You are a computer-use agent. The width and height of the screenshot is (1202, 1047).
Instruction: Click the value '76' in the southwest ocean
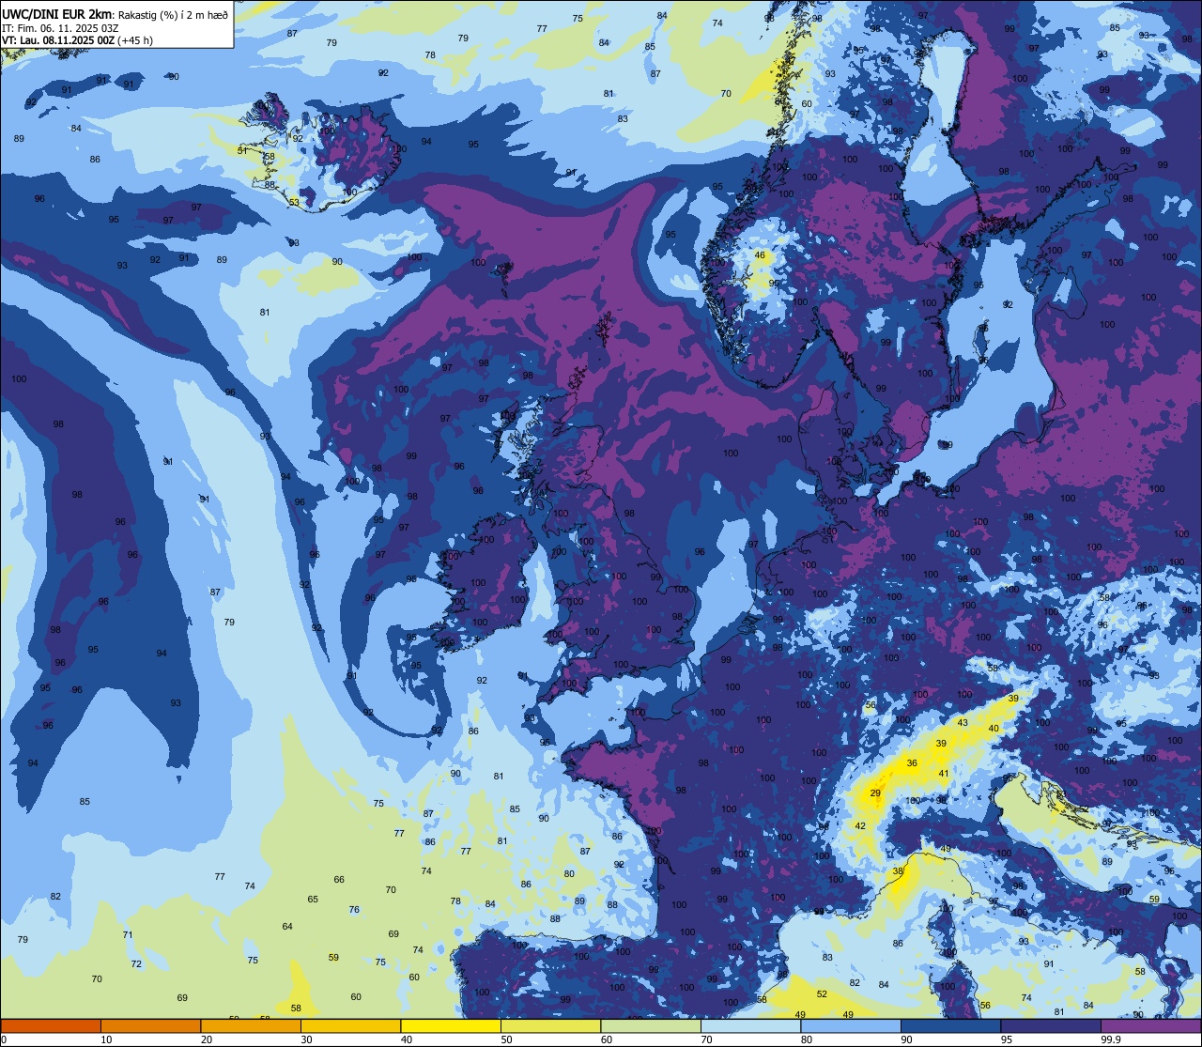click(354, 910)
